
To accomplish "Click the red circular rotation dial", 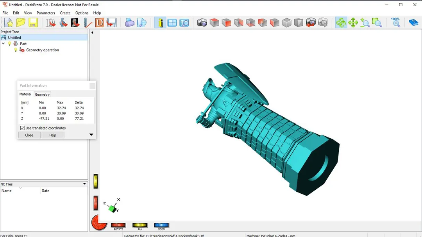I will [98, 223].
